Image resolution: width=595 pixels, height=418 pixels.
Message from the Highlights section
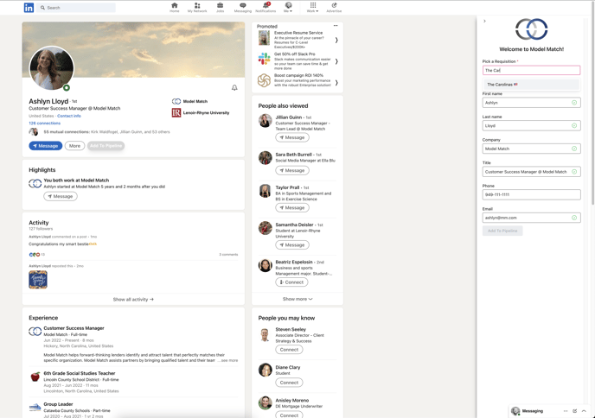(x=61, y=196)
